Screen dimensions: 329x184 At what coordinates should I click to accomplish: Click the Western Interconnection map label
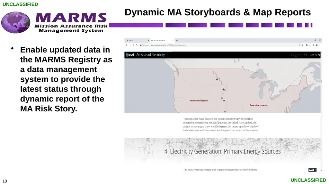tap(199, 100)
